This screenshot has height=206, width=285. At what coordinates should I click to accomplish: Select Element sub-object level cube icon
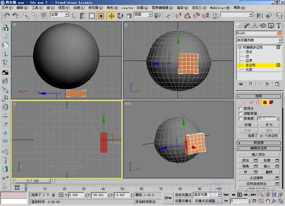click(x=271, y=103)
